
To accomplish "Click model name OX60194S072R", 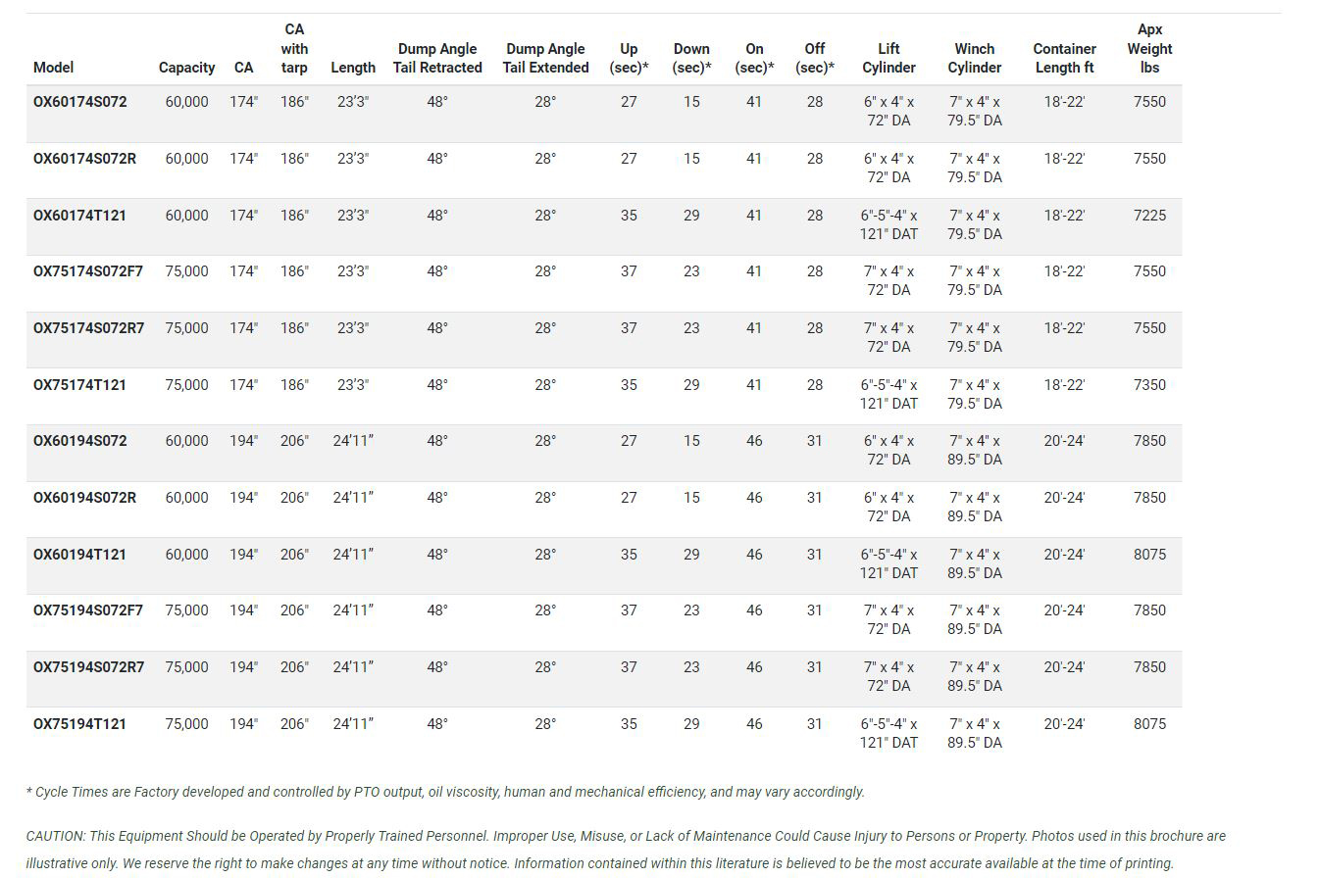I will click(x=85, y=498).
